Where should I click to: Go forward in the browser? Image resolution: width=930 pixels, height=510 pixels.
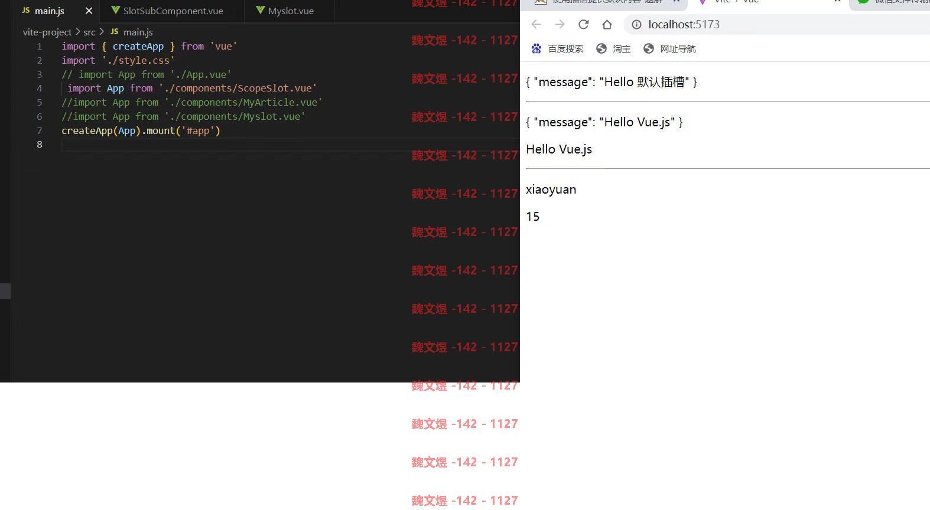click(560, 24)
